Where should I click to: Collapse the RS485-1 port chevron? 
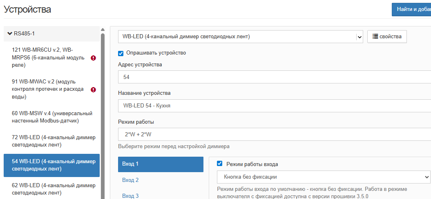click(x=10, y=33)
